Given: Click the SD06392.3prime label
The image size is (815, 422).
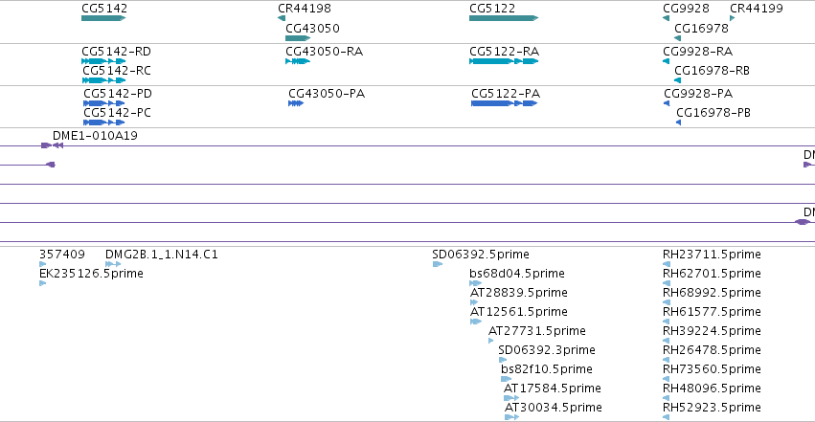Looking at the screenshot, I should [x=547, y=350].
